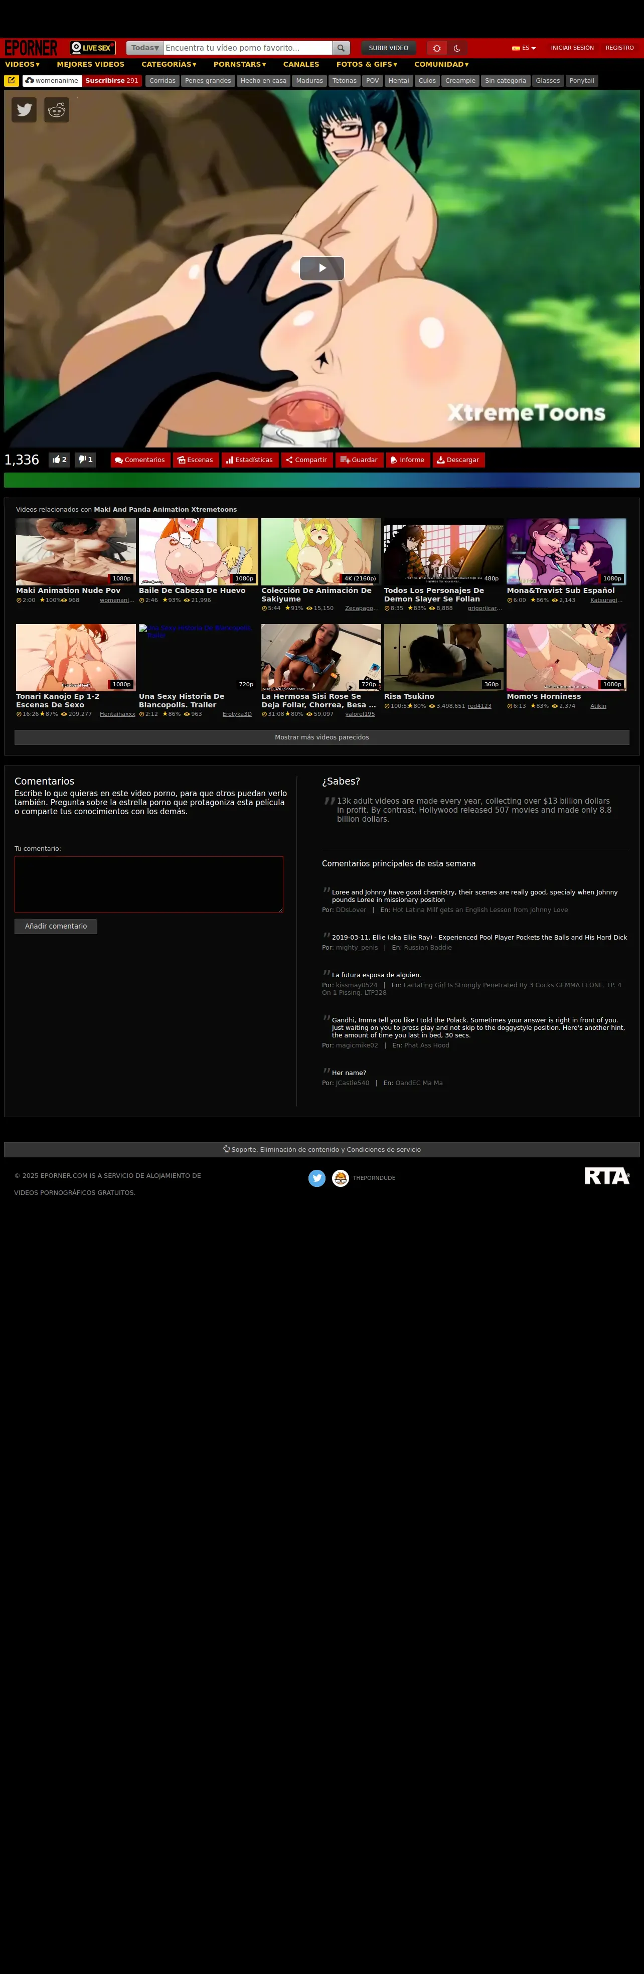Viewport: 644px width, 1974px height.
Task: Open the valorel195 uploader link
Action: coord(360,714)
